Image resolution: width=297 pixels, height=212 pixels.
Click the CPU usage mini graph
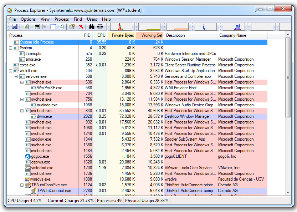click(x=121, y=27)
